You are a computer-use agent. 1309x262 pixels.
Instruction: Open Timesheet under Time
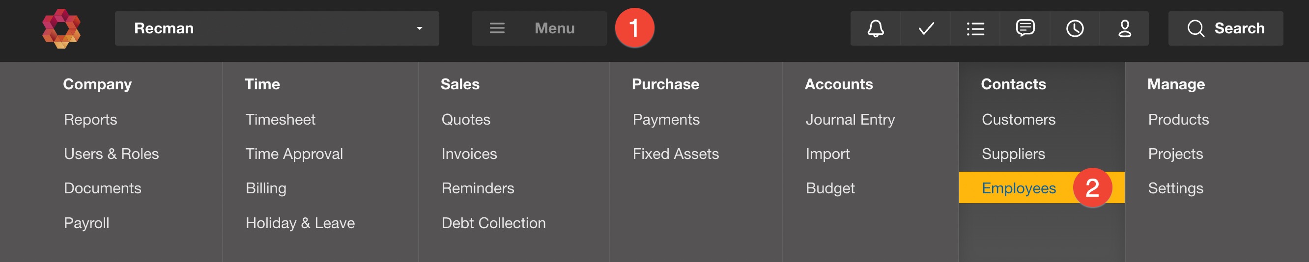pos(280,119)
